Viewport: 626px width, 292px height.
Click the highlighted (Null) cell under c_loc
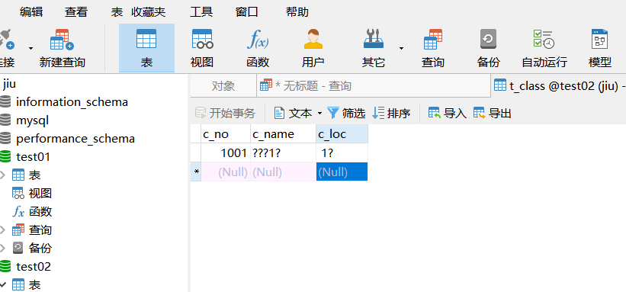click(x=342, y=172)
